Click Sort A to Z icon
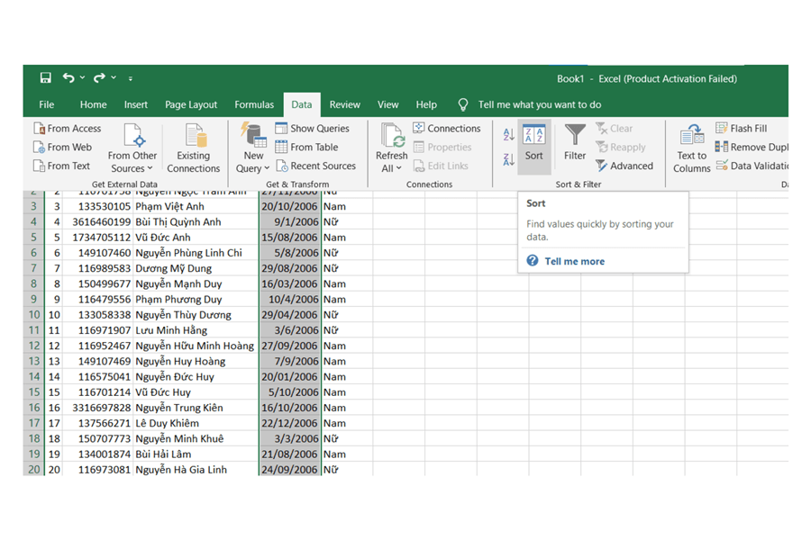Screen dimensions: 811x540 pos(508,134)
